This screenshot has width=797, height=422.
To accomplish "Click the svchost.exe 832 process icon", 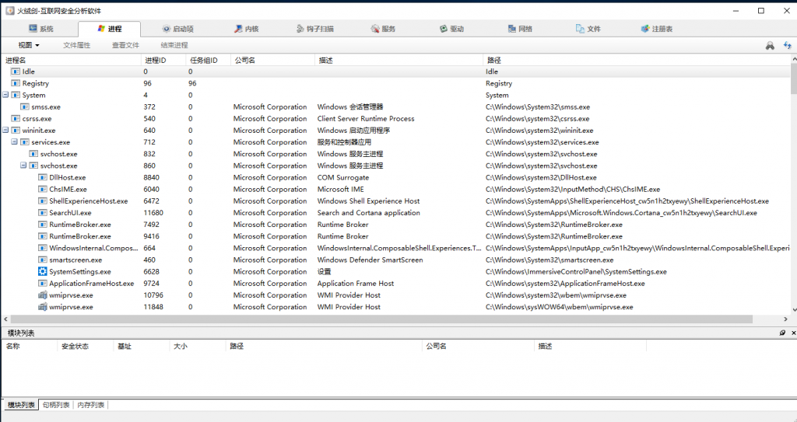I will coord(33,154).
